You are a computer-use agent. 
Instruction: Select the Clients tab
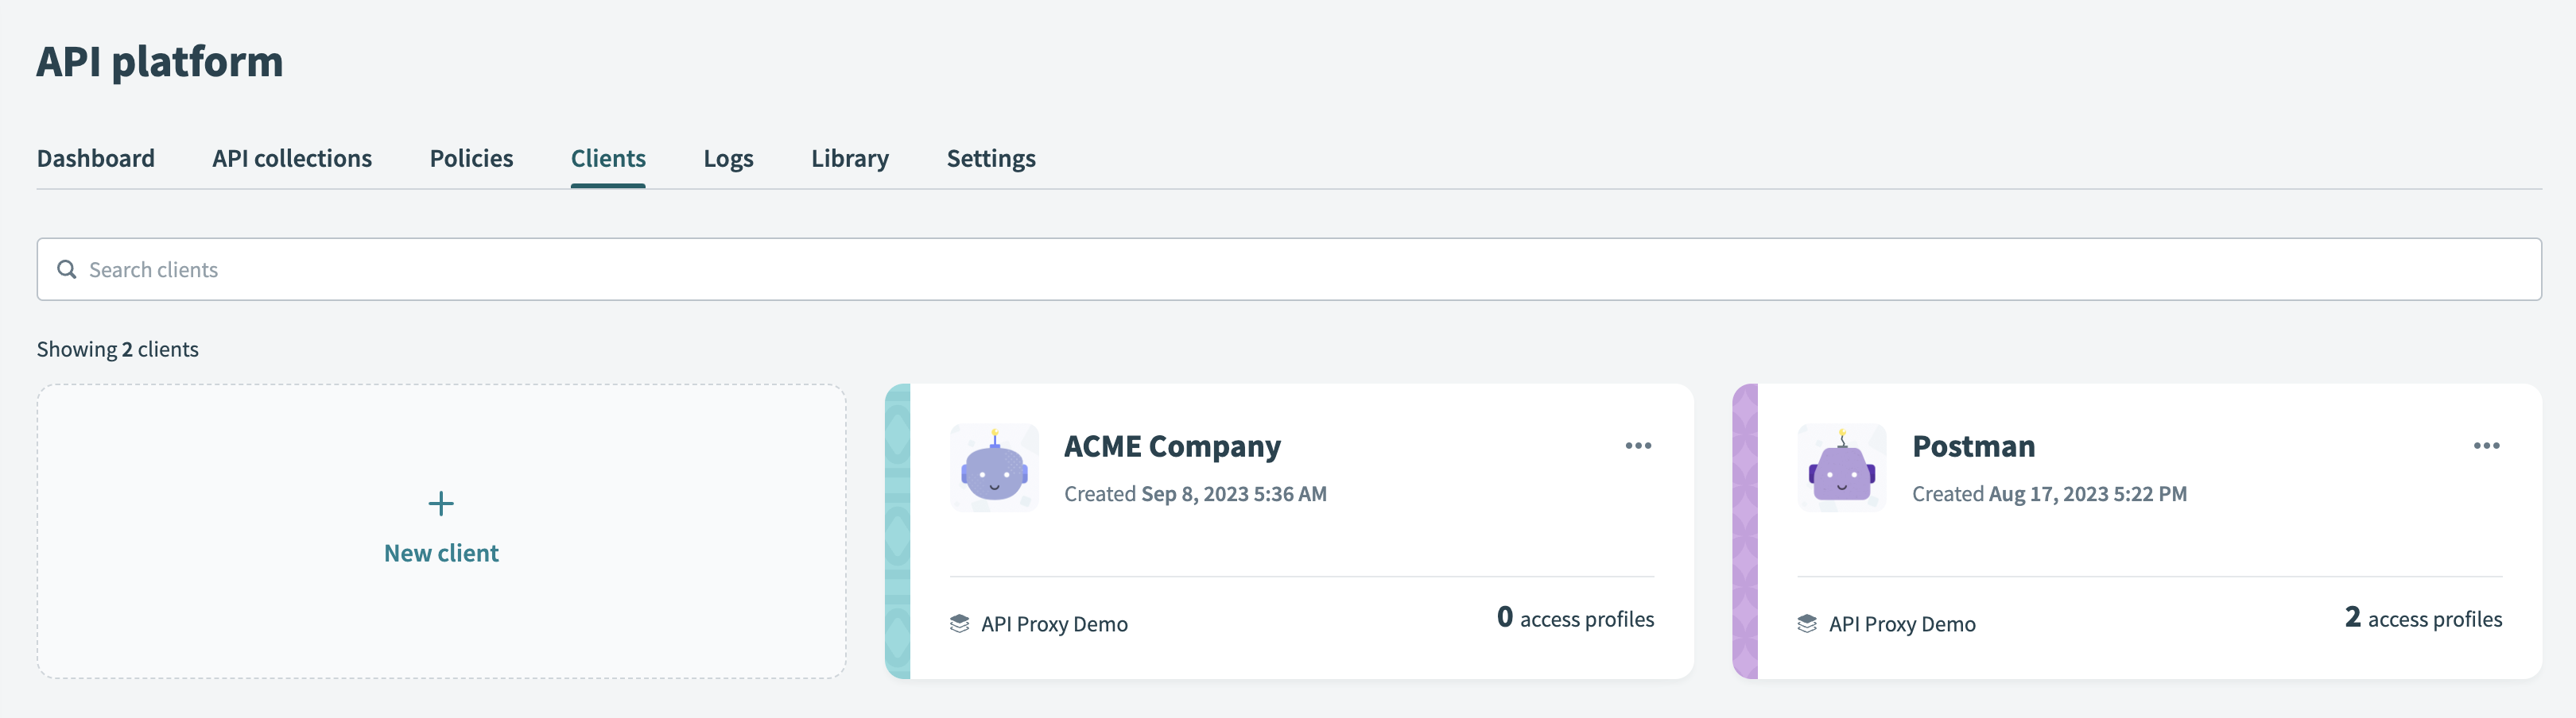tap(607, 158)
